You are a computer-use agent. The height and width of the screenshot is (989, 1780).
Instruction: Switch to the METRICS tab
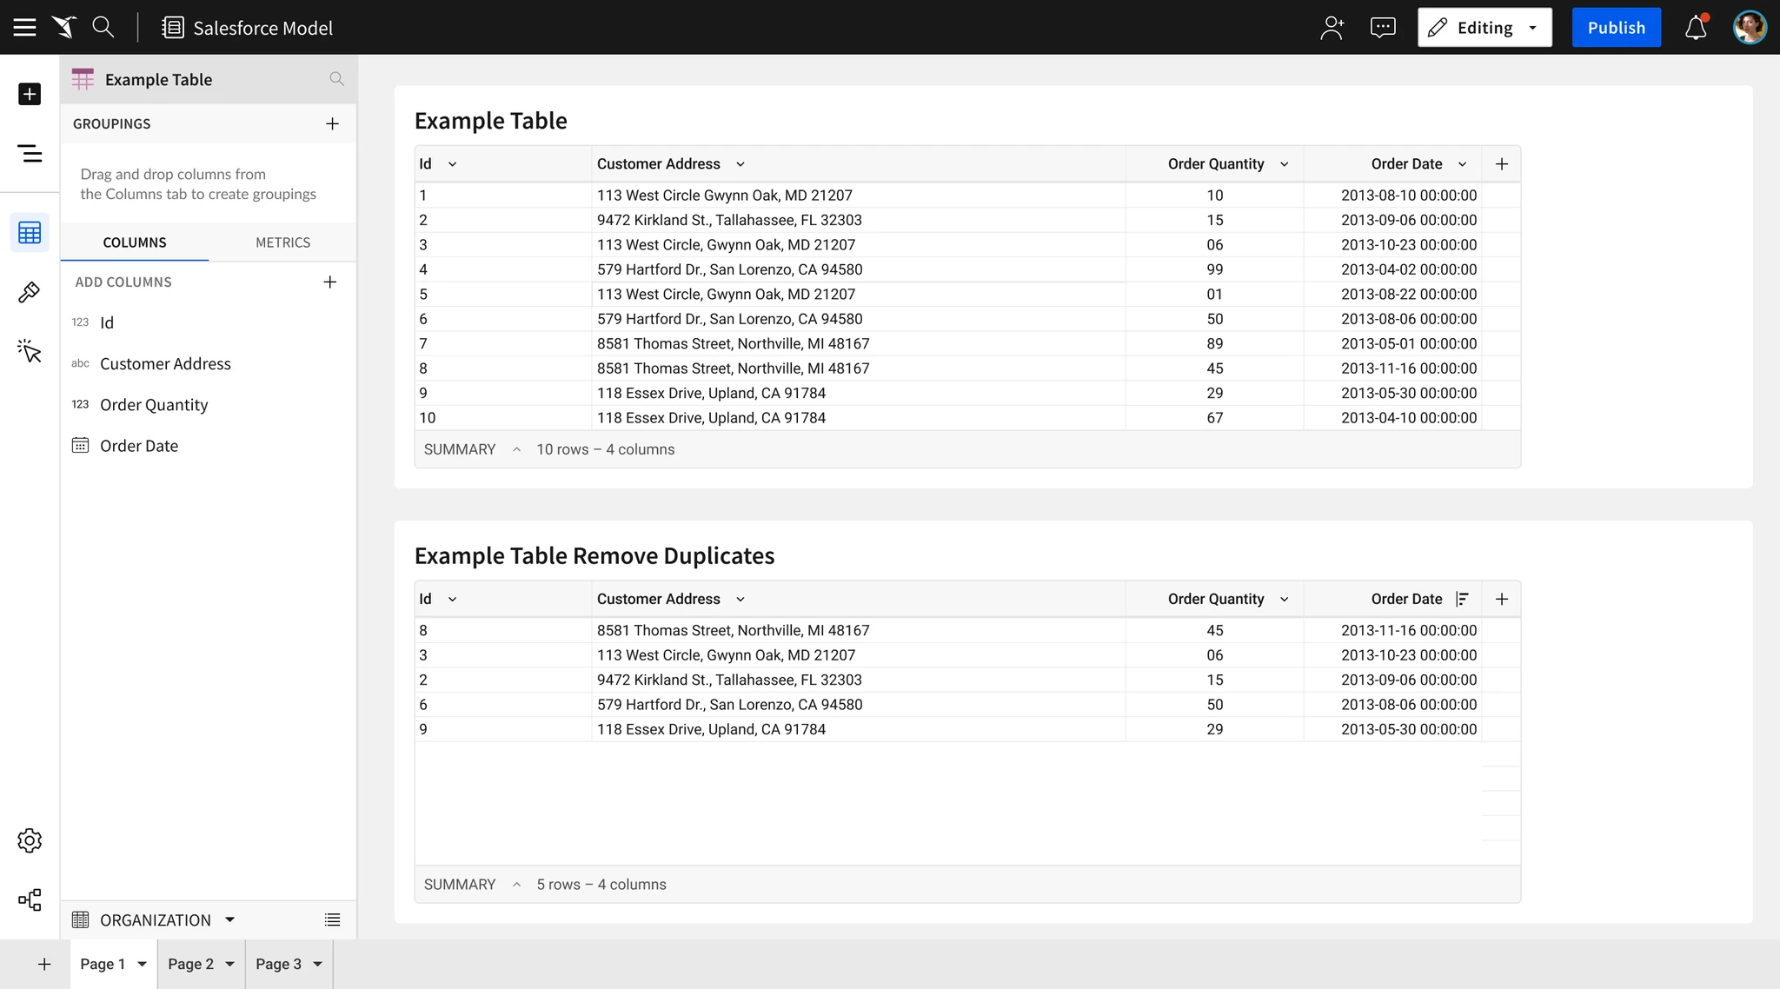[282, 242]
